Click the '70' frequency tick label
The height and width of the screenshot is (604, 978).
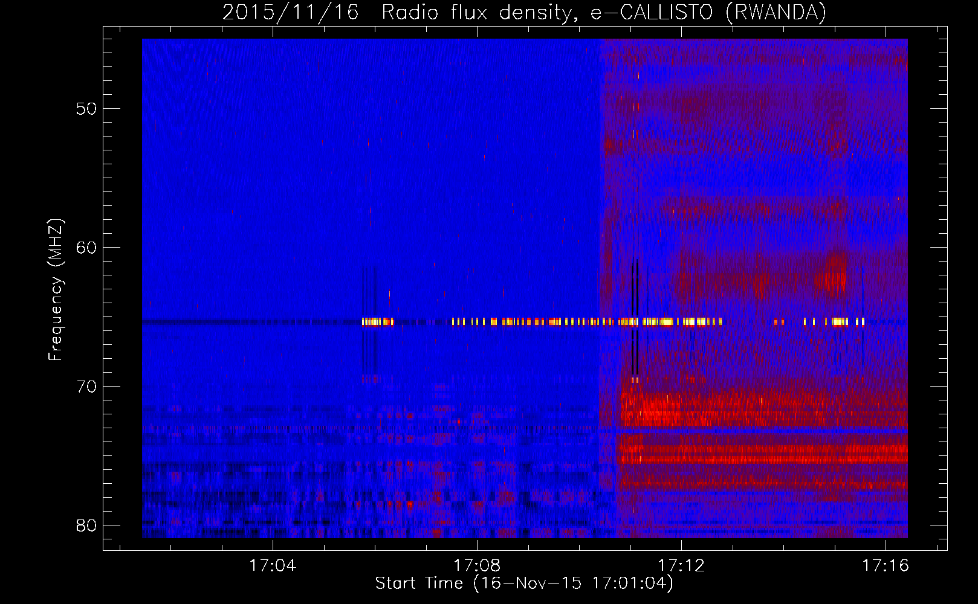click(87, 387)
